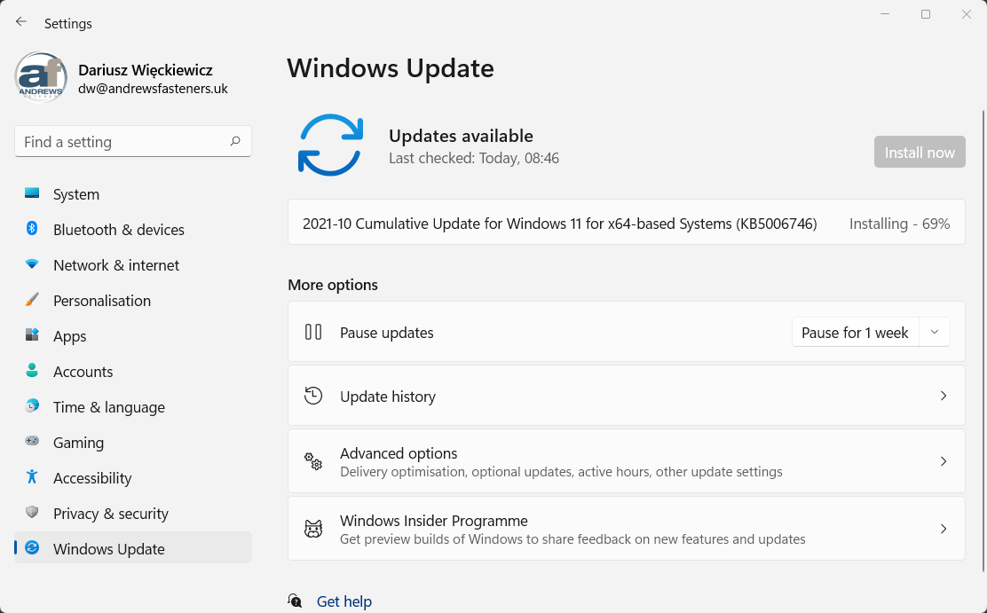
Task: Minimize the Settings window
Action: click(x=885, y=14)
